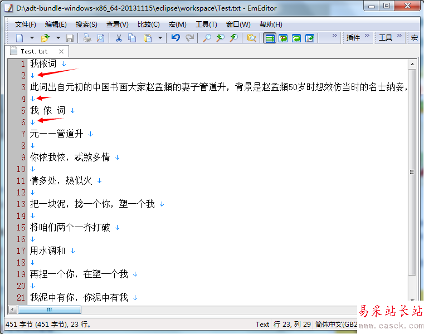Close the Test.txt tab
The width and height of the screenshot is (424, 334).
[61, 51]
